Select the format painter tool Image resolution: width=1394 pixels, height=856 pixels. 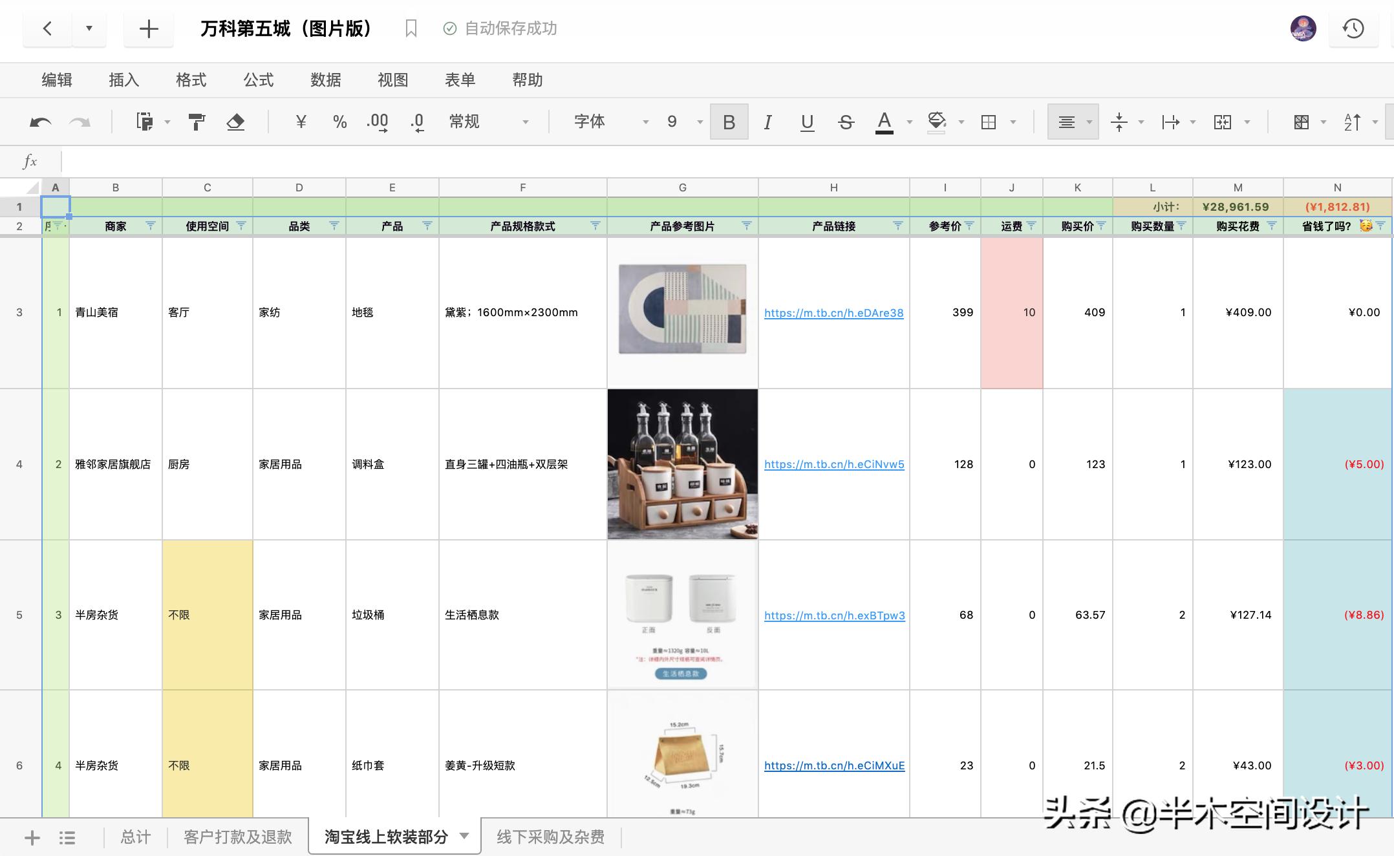[x=196, y=122]
